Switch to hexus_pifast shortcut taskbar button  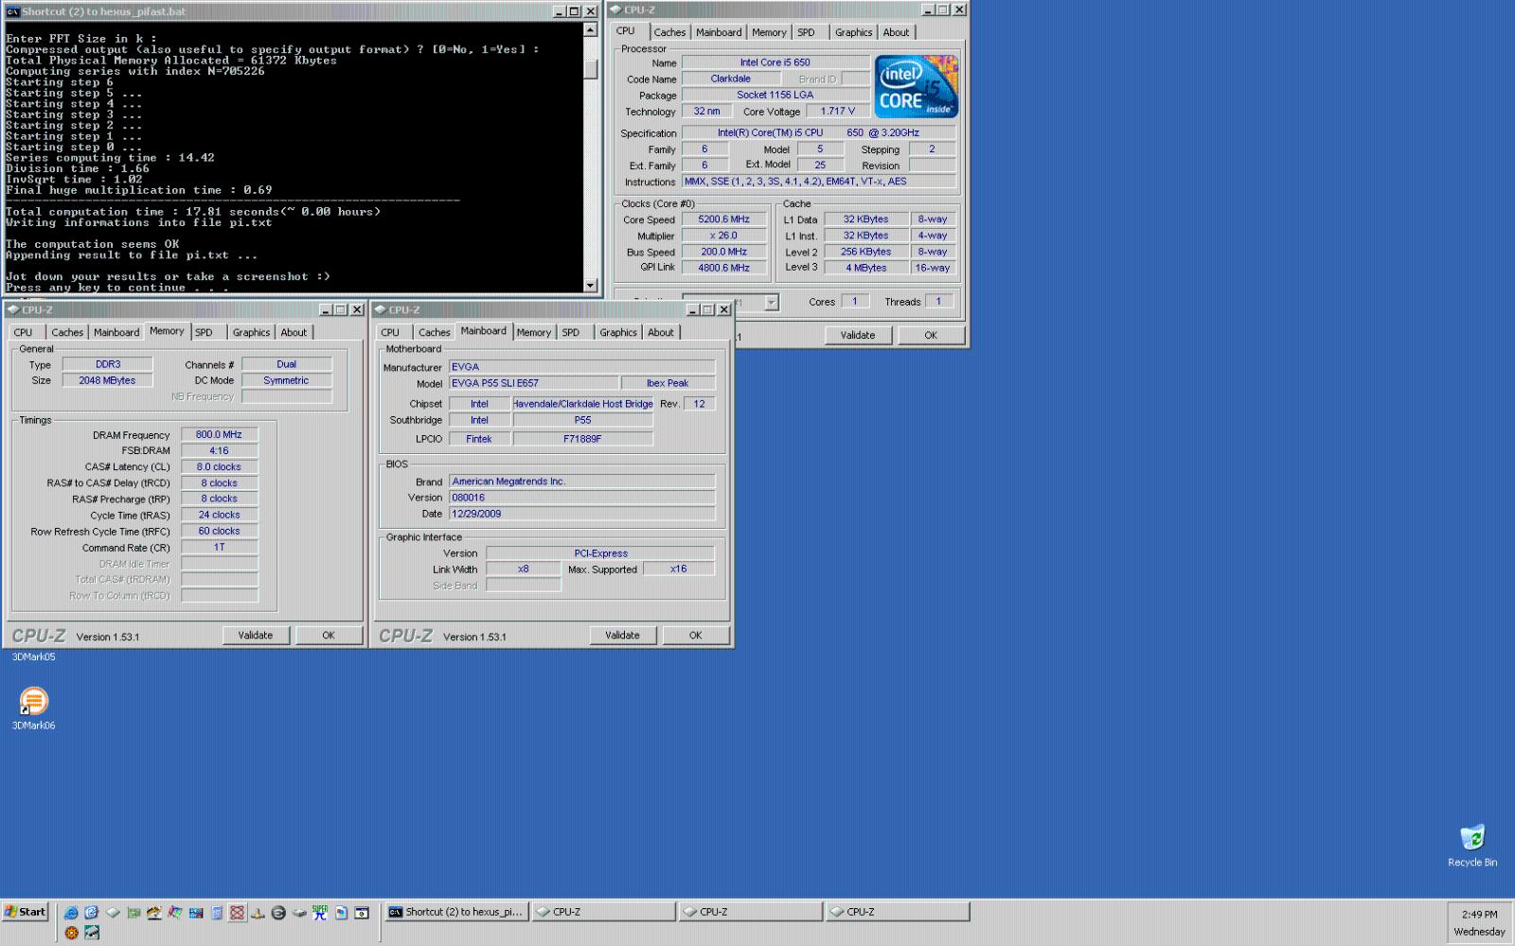point(455,912)
